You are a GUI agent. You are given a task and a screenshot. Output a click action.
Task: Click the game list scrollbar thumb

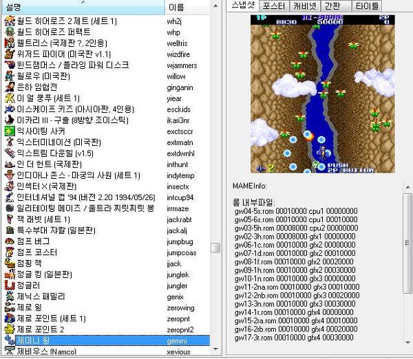(215, 248)
